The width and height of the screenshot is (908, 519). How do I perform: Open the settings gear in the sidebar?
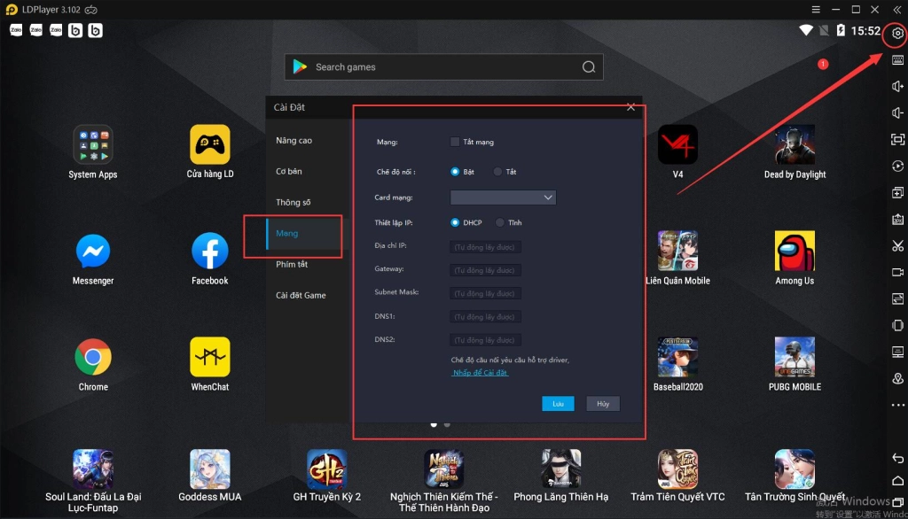click(897, 34)
